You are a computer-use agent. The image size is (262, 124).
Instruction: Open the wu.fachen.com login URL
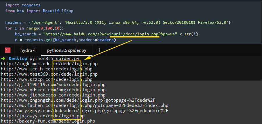(x=85, y=105)
